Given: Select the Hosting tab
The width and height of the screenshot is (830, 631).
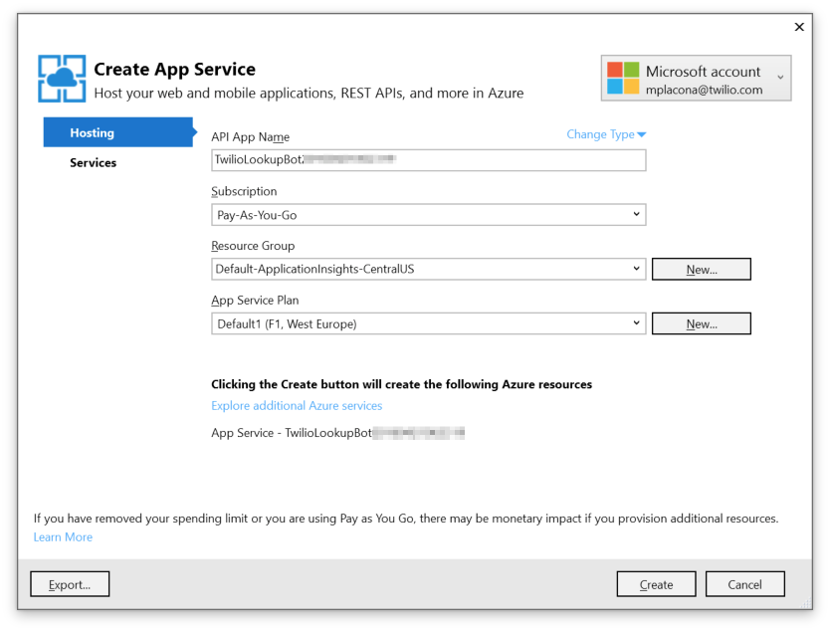Looking at the screenshot, I should tap(118, 132).
